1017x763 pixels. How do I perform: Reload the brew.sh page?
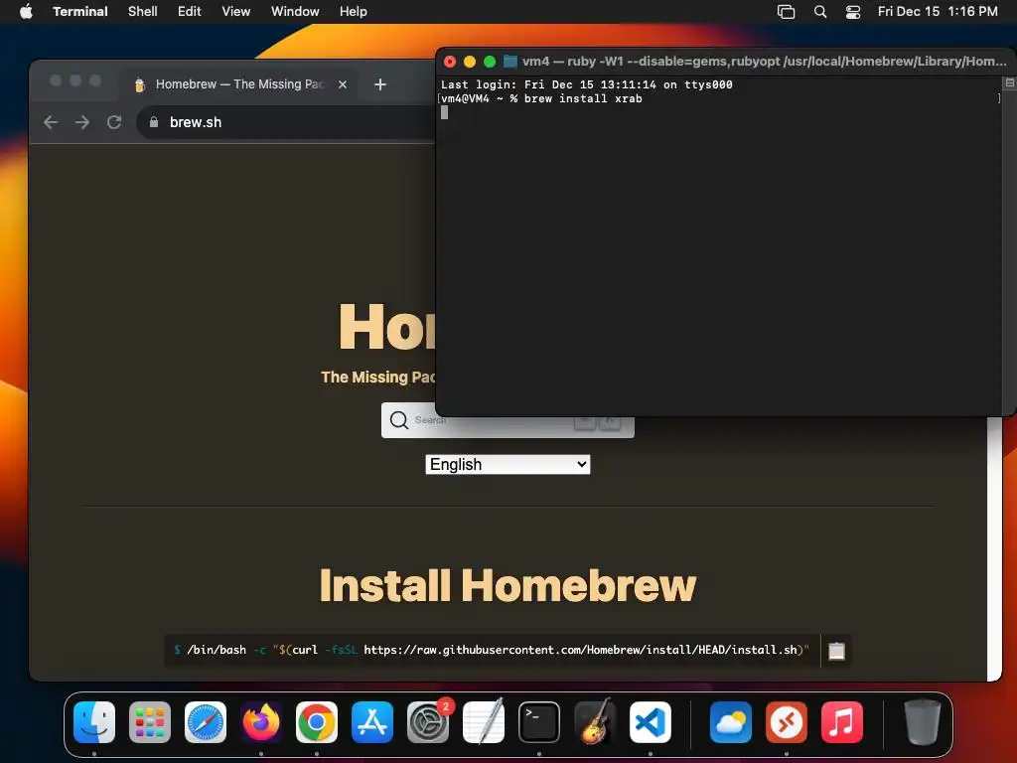click(x=114, y=122)
